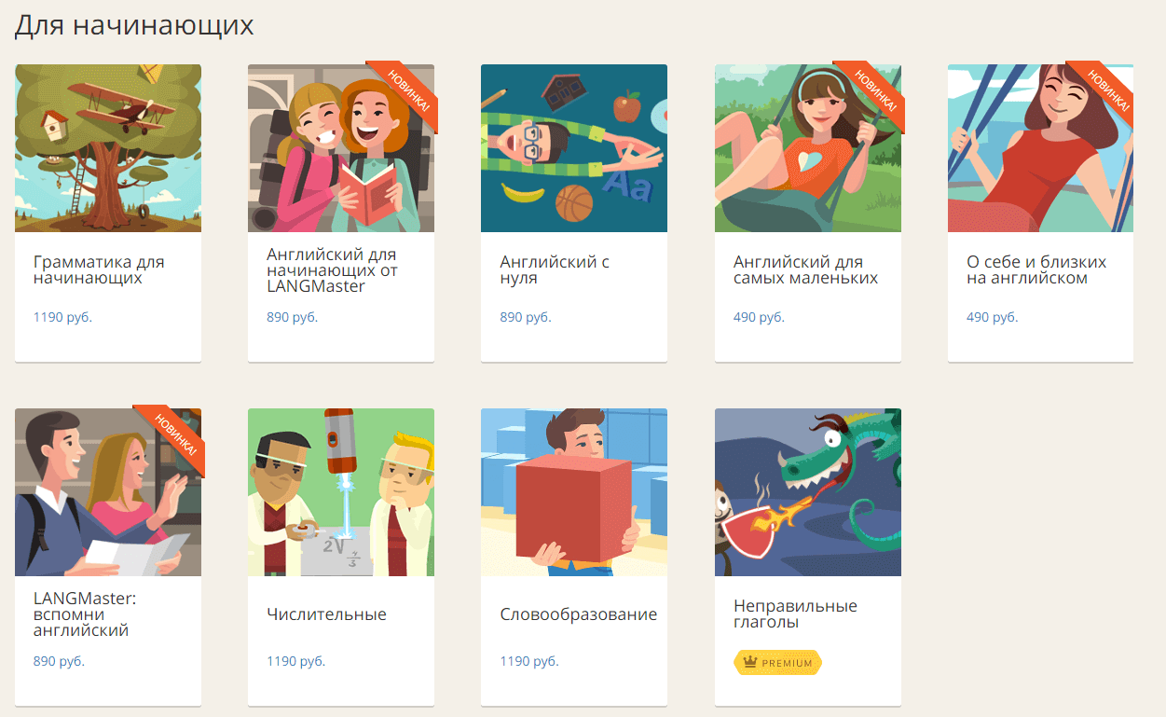Click 1190 руб. price under Грамматика
The height and width of the screenshot is (717, 1166).
click(x=62, y=317)
